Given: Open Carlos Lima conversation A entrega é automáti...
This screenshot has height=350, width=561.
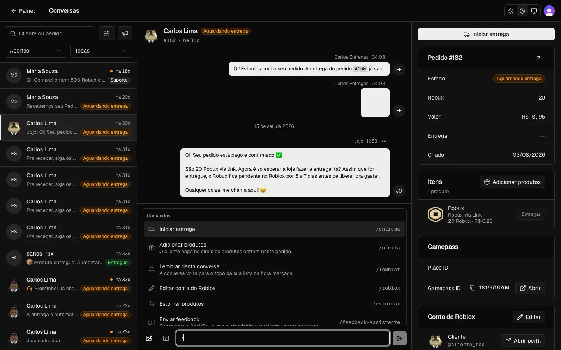Looking at the screenshot, I should pyautogui.click(x=68, y=310).
